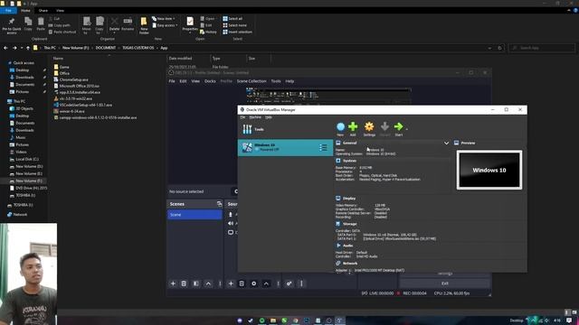This screenshot has width=579, height=325.
Task: Click the Explorer up directory arrow
Action: click(x=28, y=48)
